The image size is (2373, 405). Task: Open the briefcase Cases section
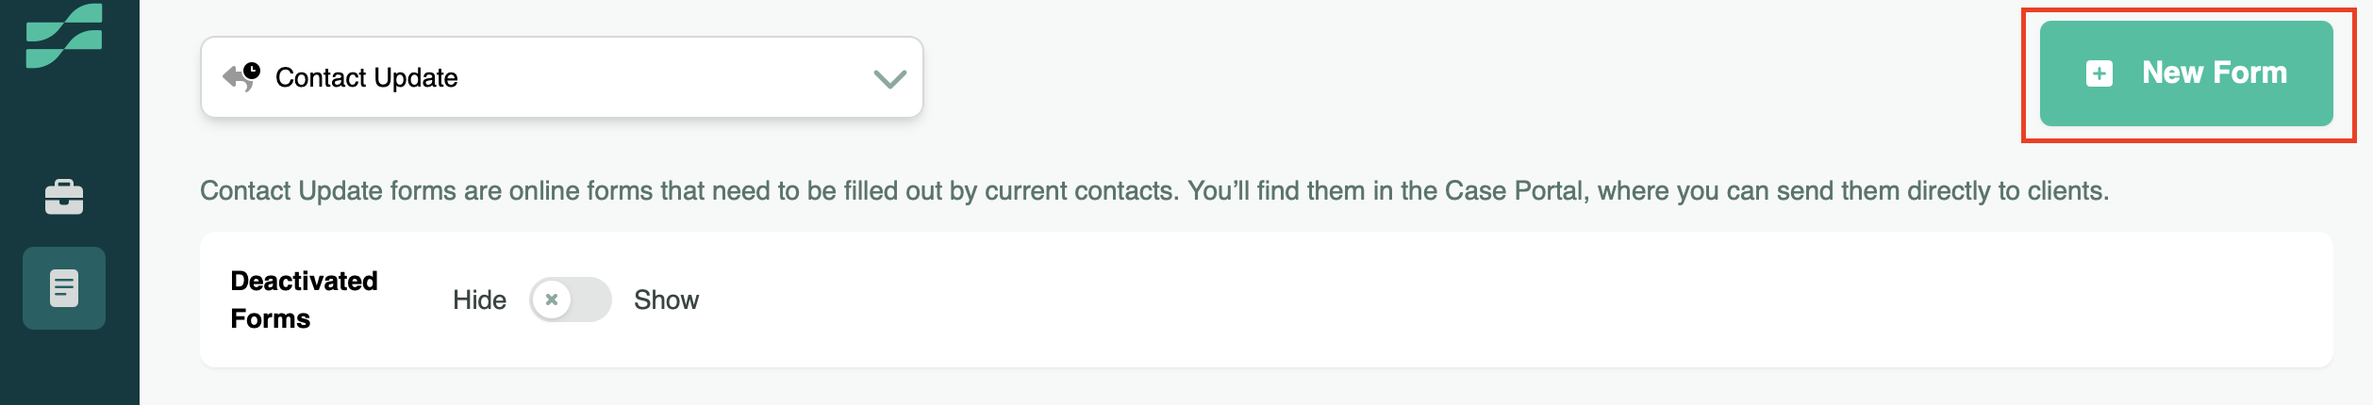click(x=64, y=197)
